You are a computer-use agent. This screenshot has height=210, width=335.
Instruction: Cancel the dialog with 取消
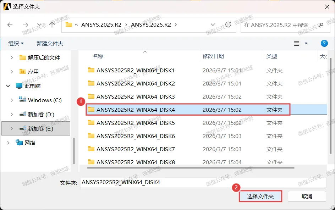click(x=307, y=196)
